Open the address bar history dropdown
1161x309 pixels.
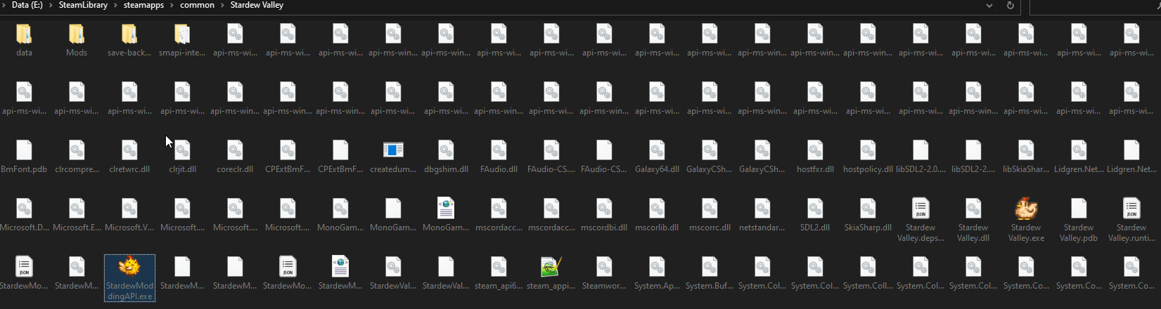pos(989,6)
